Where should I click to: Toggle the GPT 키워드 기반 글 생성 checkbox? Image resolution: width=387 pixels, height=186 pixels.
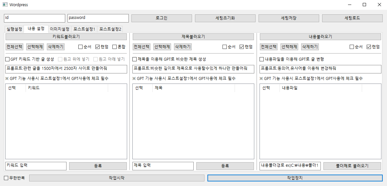[8, 59]
